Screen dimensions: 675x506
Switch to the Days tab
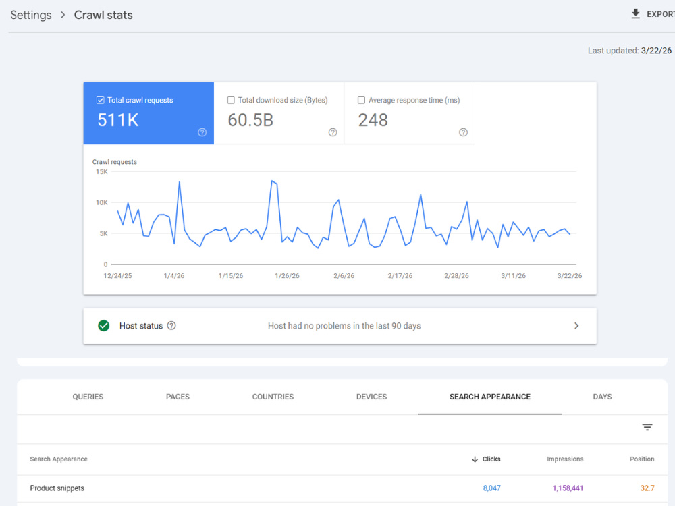point(602,397)
